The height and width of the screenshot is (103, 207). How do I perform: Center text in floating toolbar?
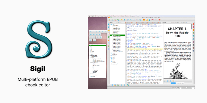point(94,34)
